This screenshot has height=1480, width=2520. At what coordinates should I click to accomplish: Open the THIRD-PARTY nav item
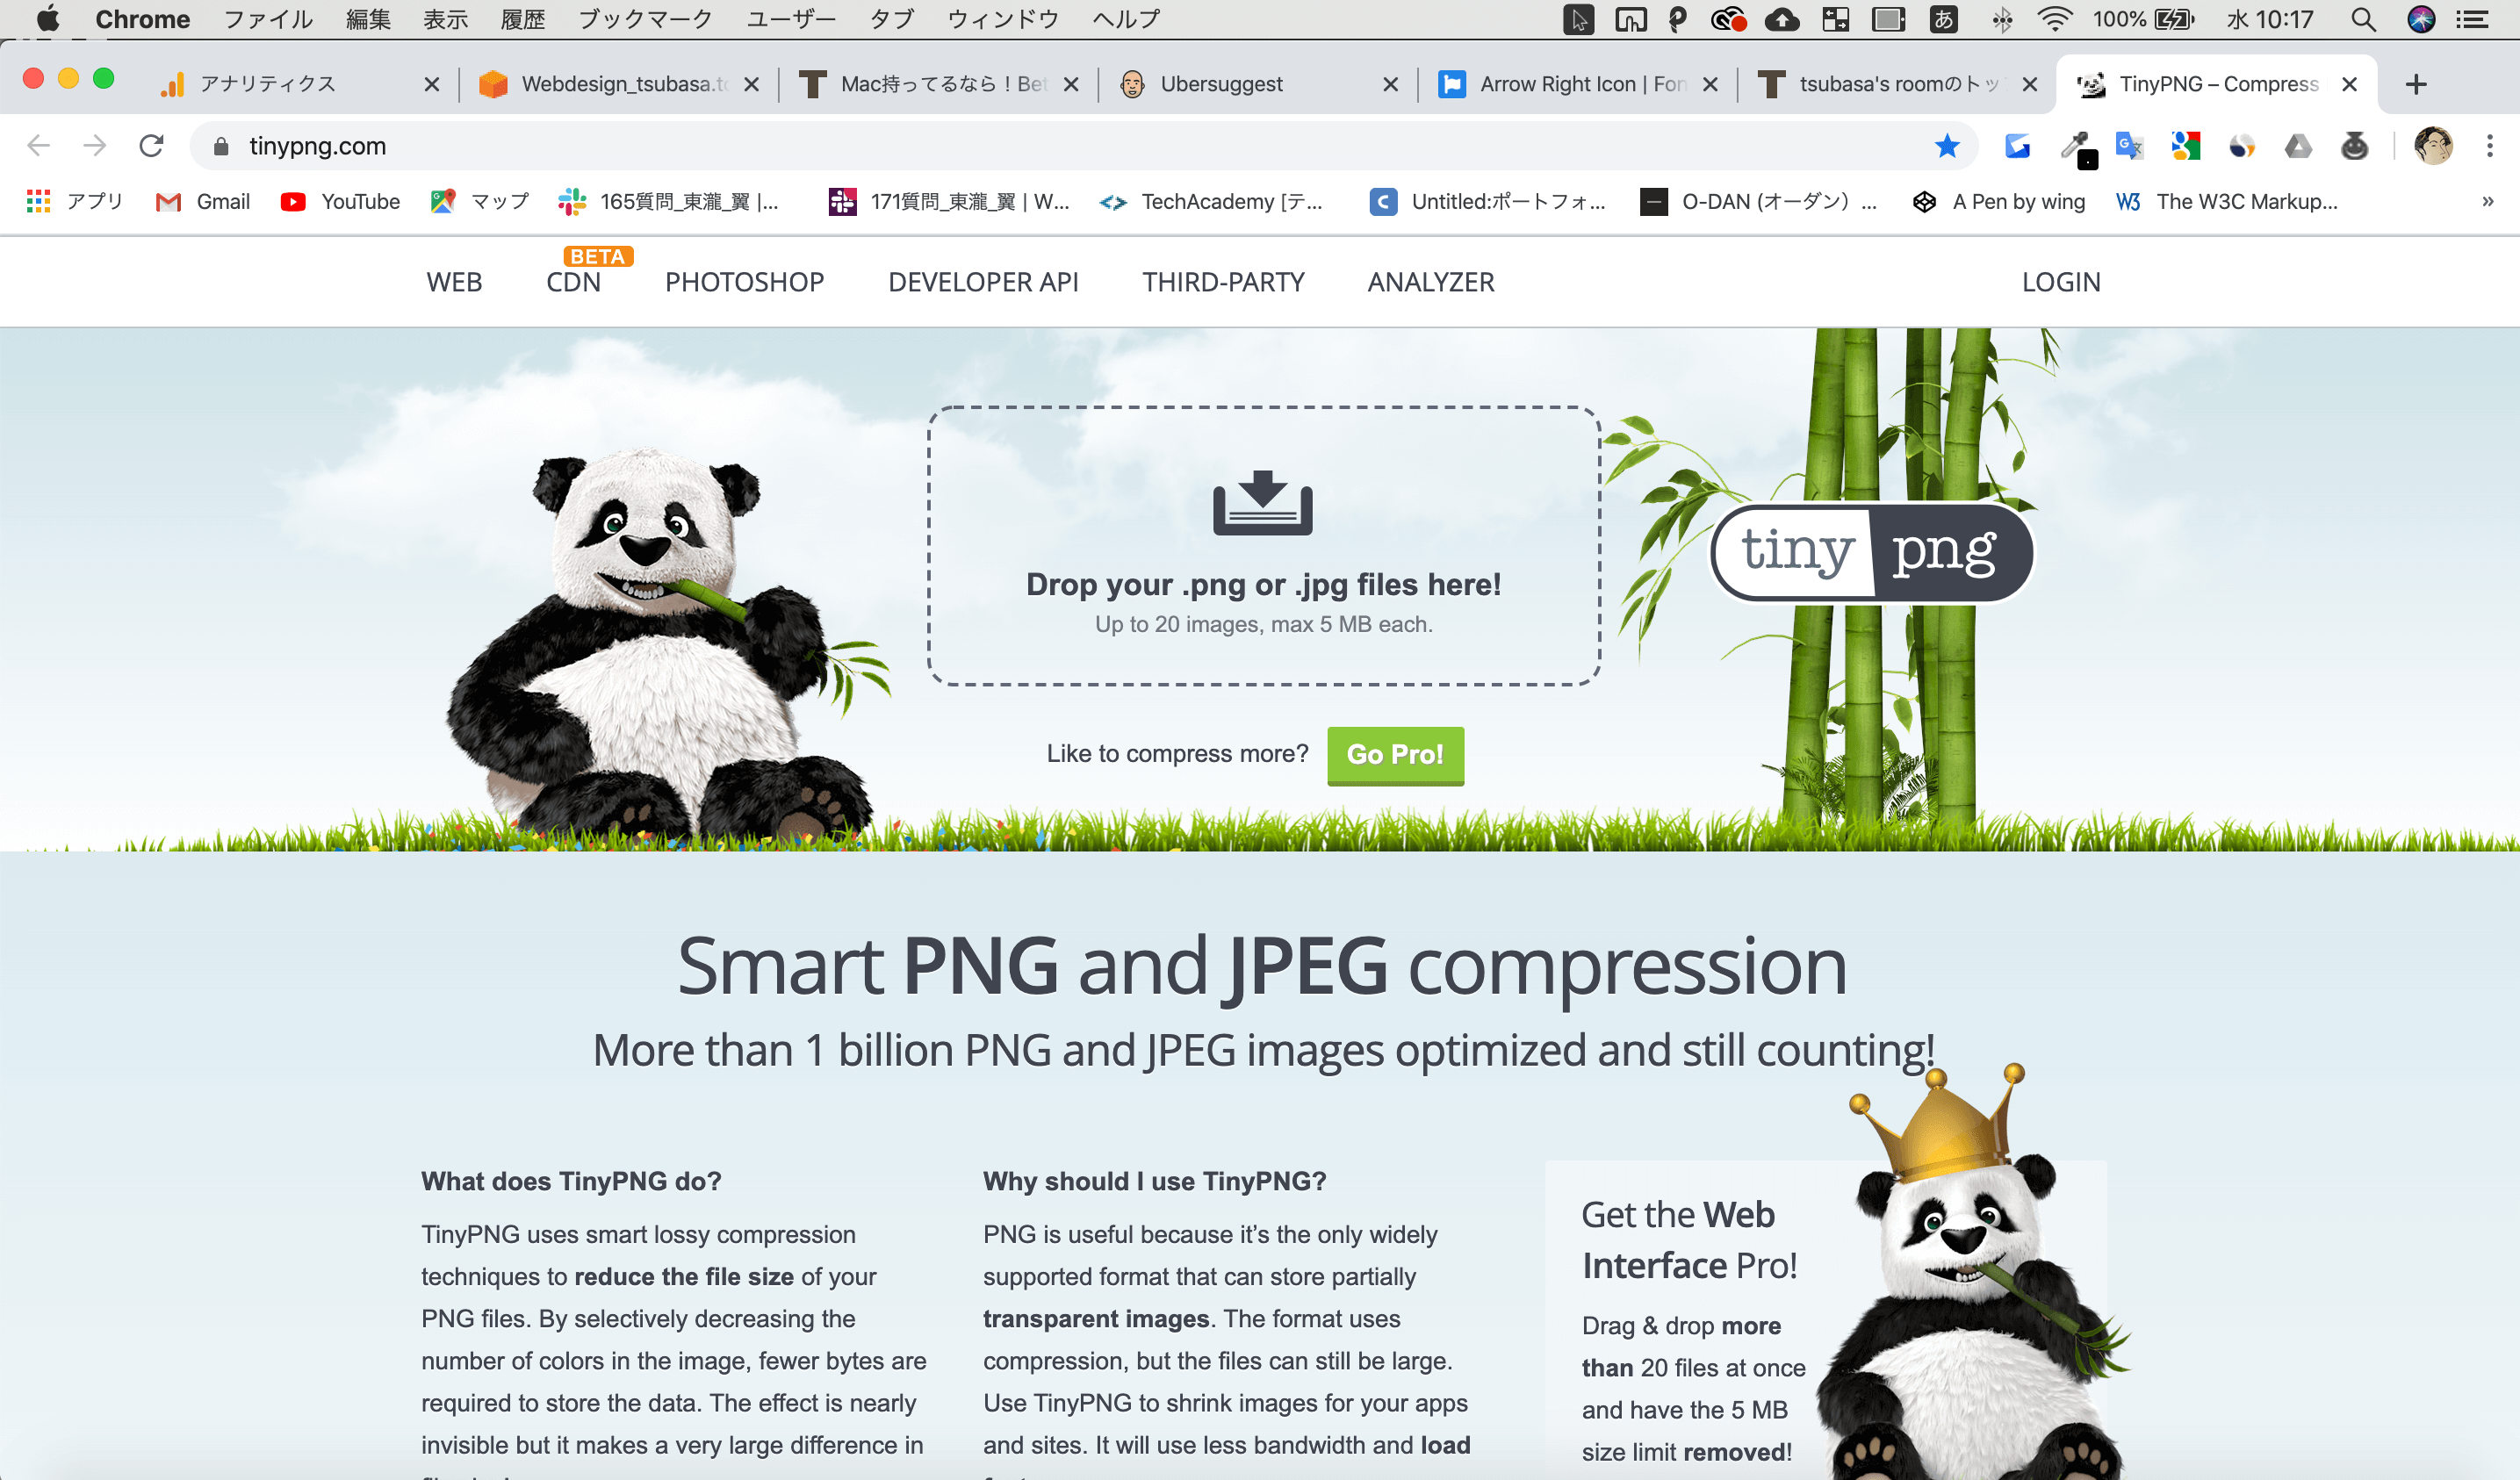1223,282
